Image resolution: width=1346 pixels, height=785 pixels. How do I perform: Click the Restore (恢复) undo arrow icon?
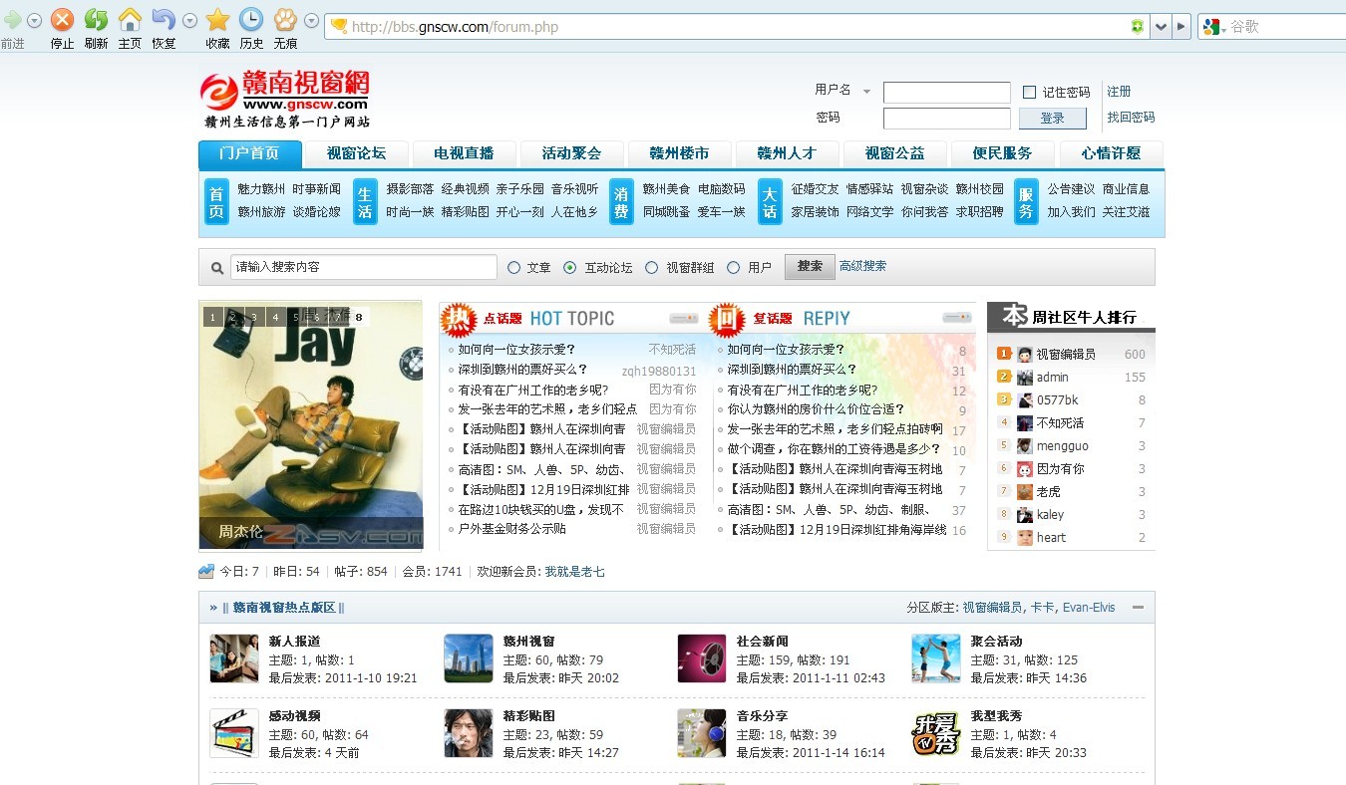click(x=164, y=20)
